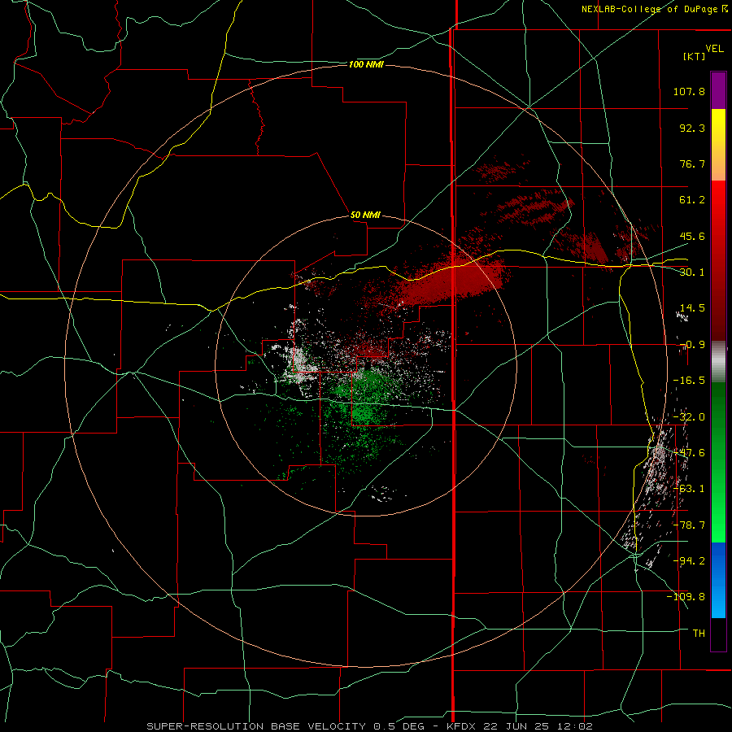Click the -16.5 legend value

coord(689,381)
